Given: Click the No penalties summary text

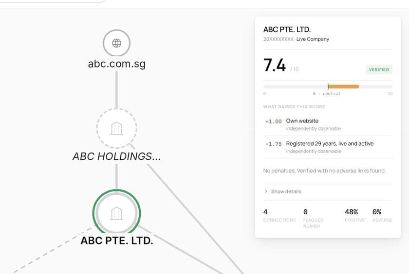Looking at the screenshot, I should click(x=324, y=171).
